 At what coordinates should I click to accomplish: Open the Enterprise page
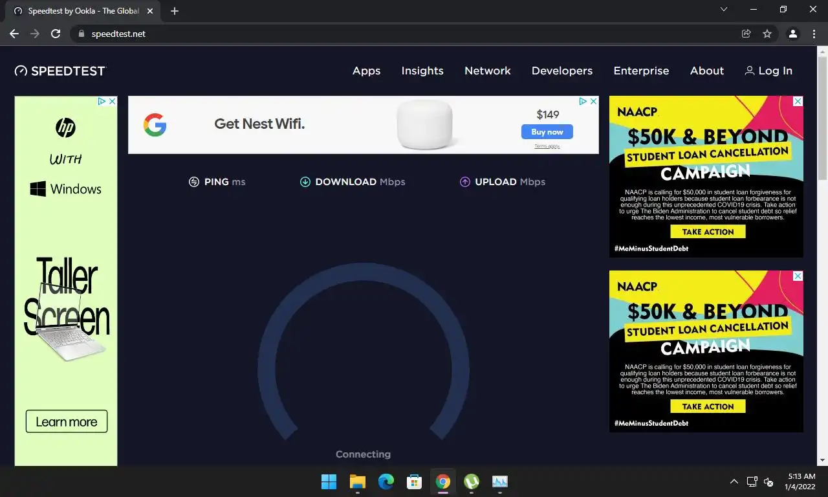(641, 71)
